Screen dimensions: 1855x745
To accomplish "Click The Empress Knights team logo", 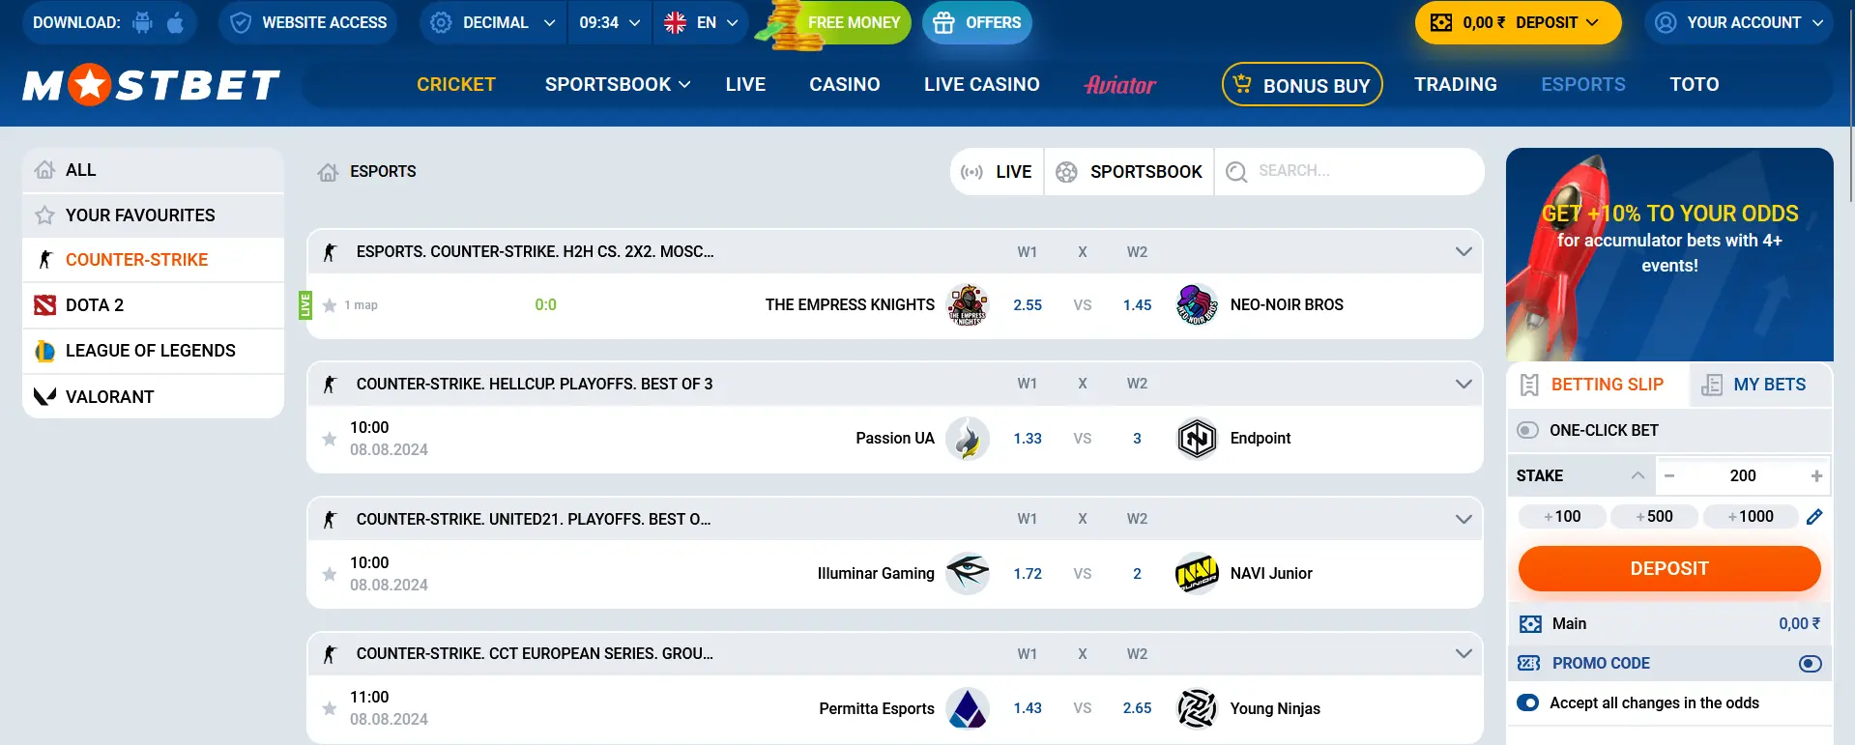I will [967, 304].
